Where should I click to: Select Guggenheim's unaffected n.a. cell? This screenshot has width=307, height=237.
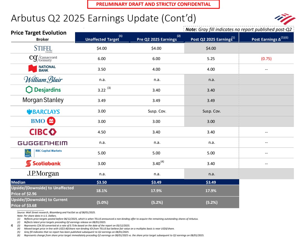(102, 143)
